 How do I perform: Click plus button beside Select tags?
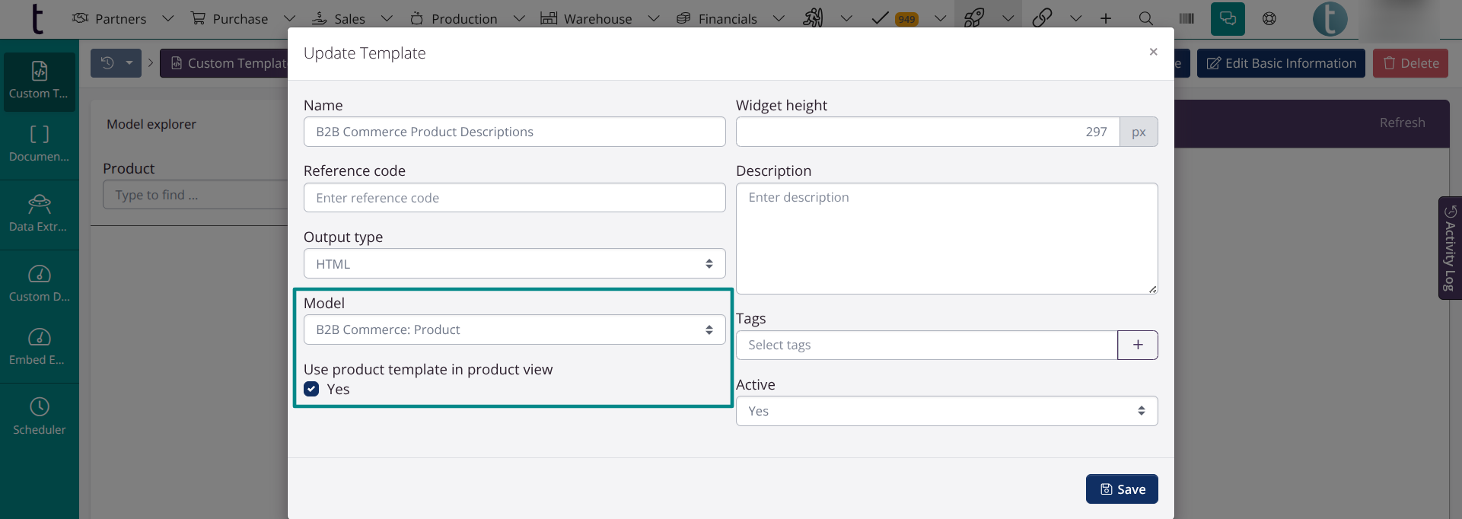click(1138, 345)
